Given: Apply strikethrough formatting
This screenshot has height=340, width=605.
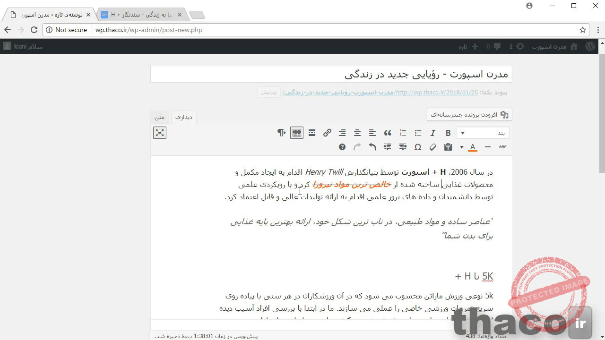Looking at the screenshot, I should click(x=502, y=147).
